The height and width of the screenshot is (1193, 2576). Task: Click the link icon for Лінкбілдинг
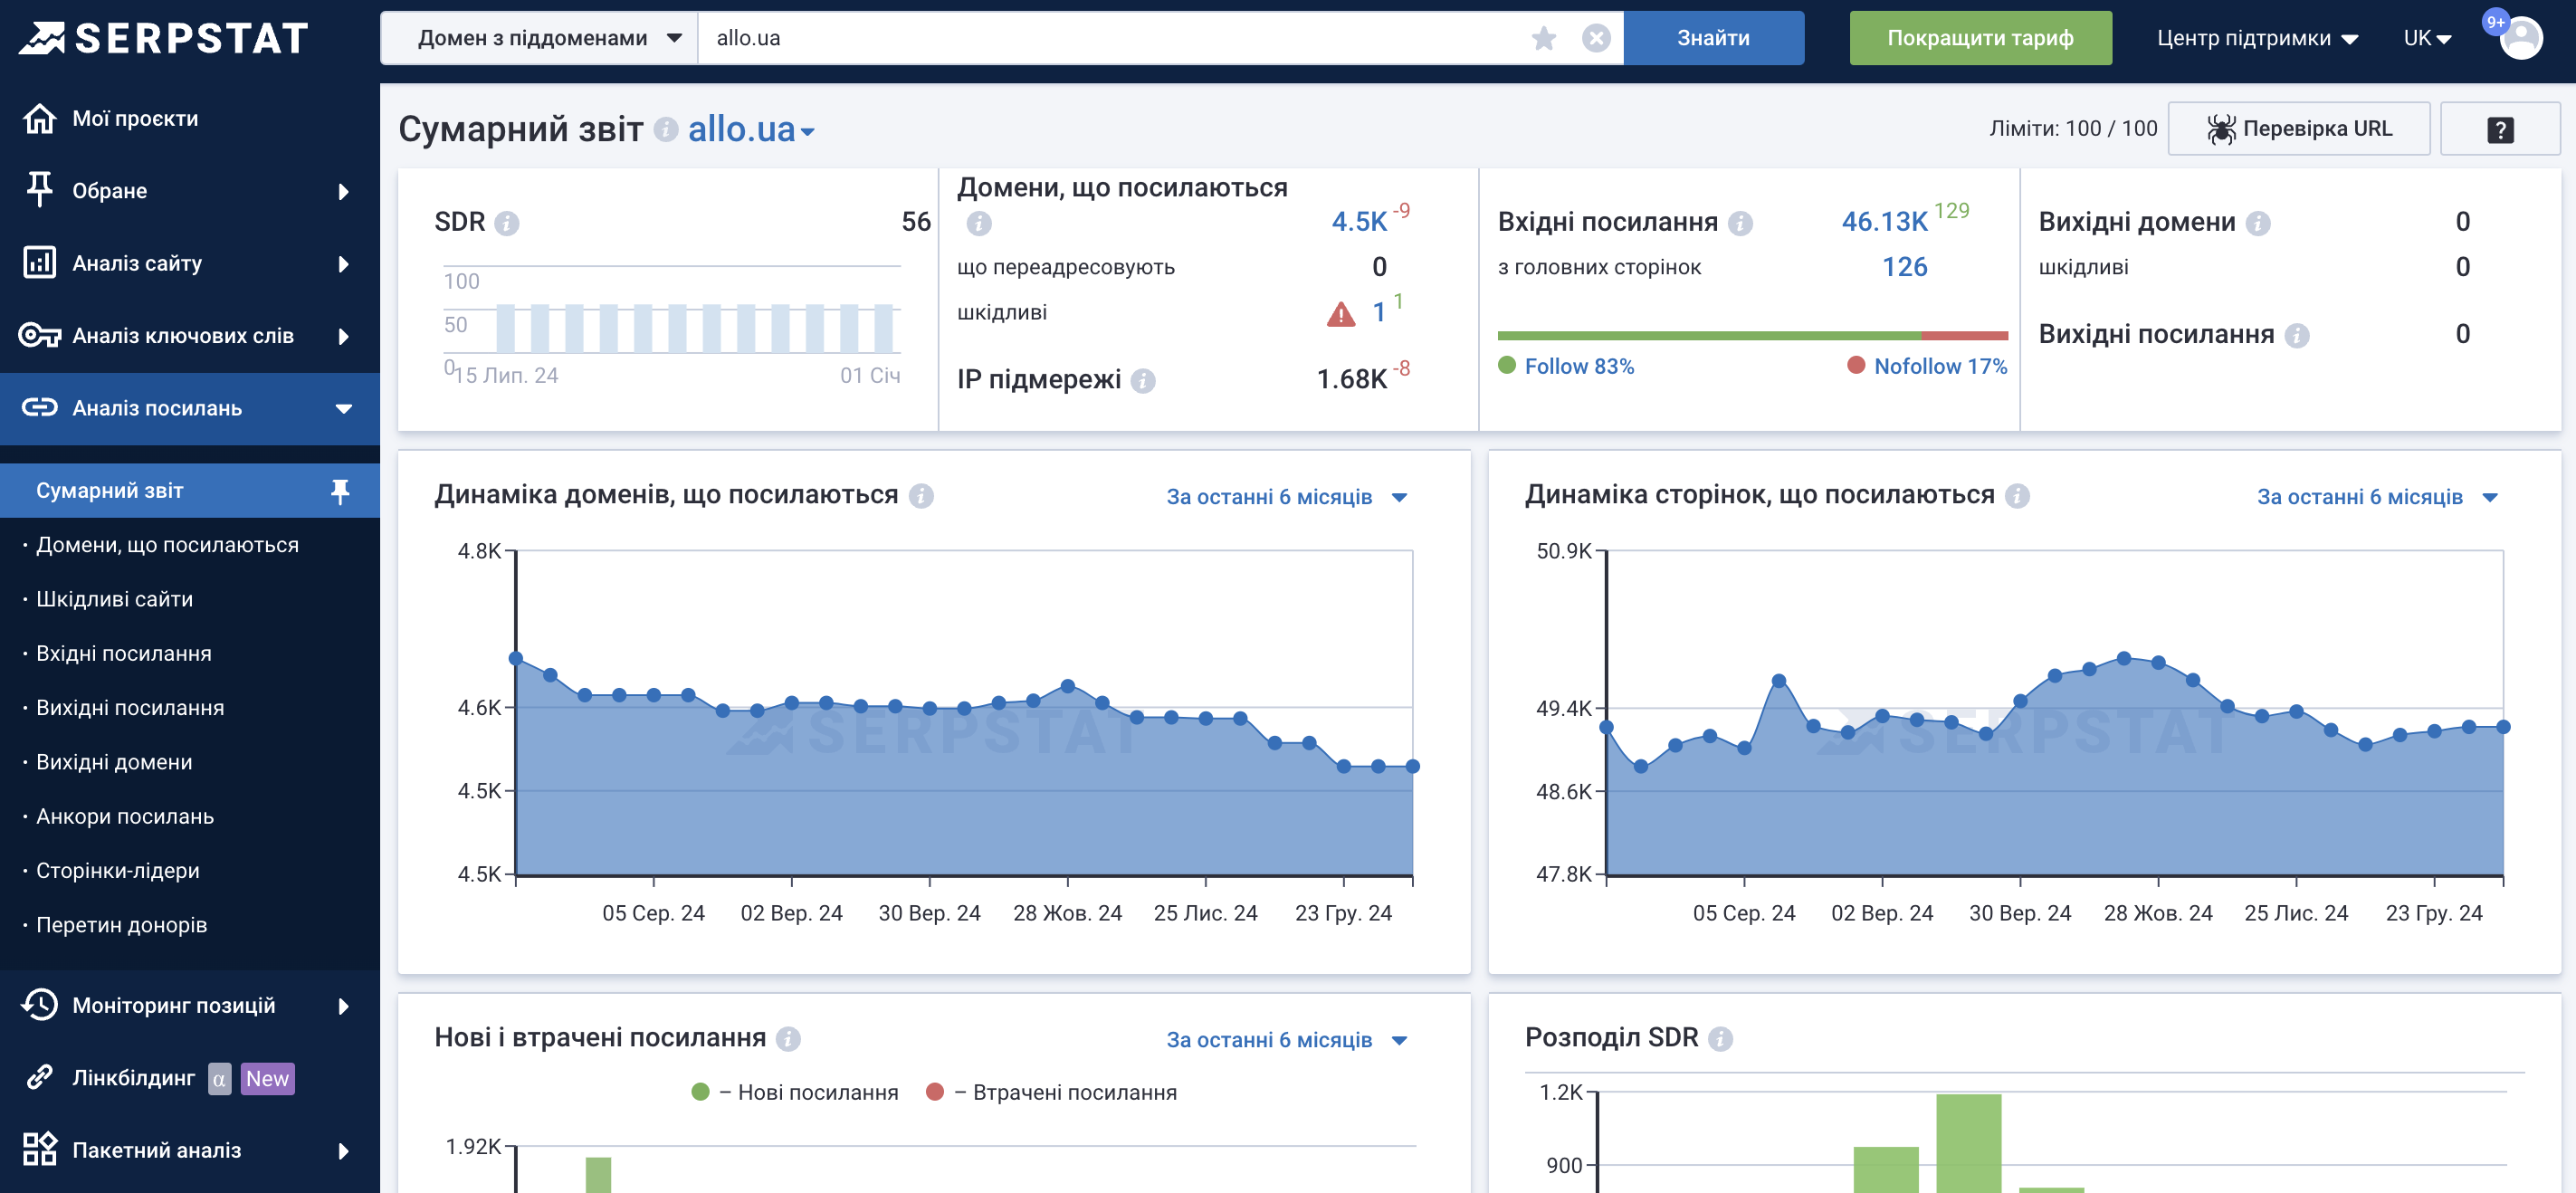[39, 1077]
